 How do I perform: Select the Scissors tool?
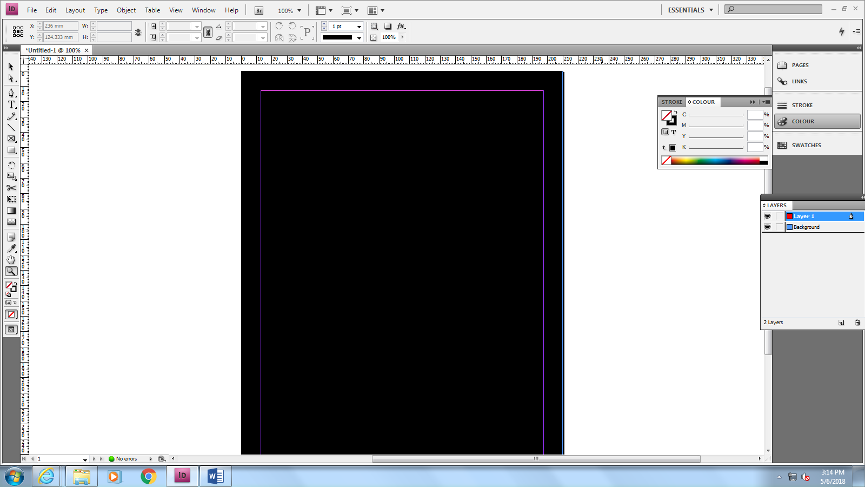point(11,188)
